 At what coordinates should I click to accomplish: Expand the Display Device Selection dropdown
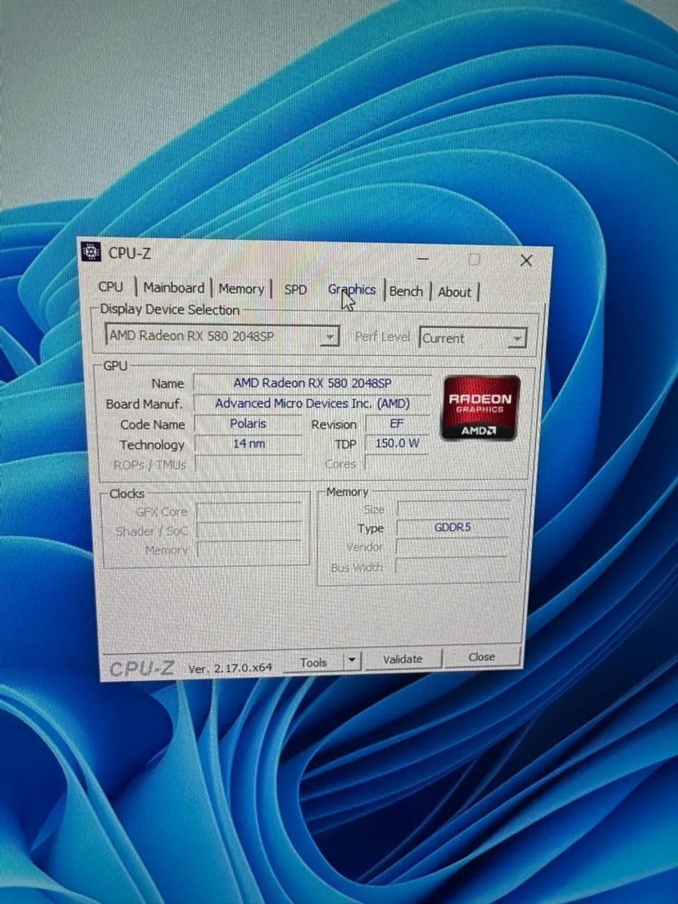click(329, 337)
